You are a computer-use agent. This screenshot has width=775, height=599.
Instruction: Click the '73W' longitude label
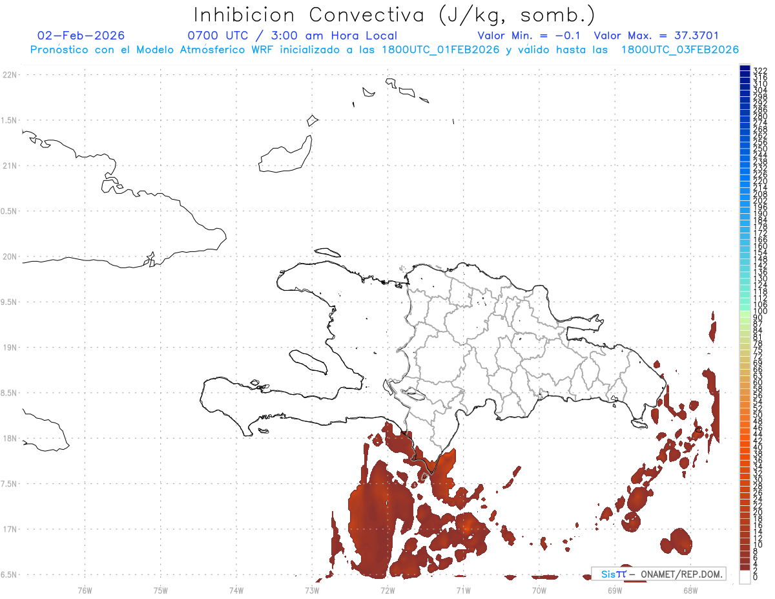312,590
